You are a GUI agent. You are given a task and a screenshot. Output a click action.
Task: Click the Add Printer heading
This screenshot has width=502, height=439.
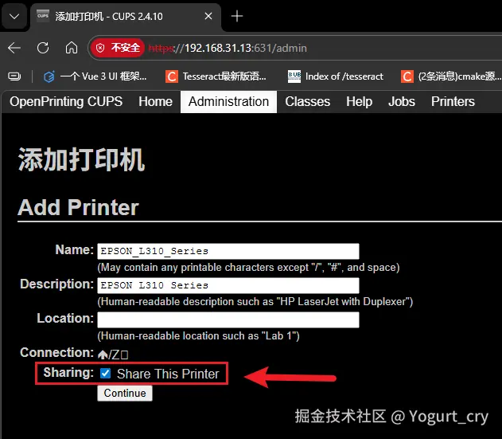point(78,207)
